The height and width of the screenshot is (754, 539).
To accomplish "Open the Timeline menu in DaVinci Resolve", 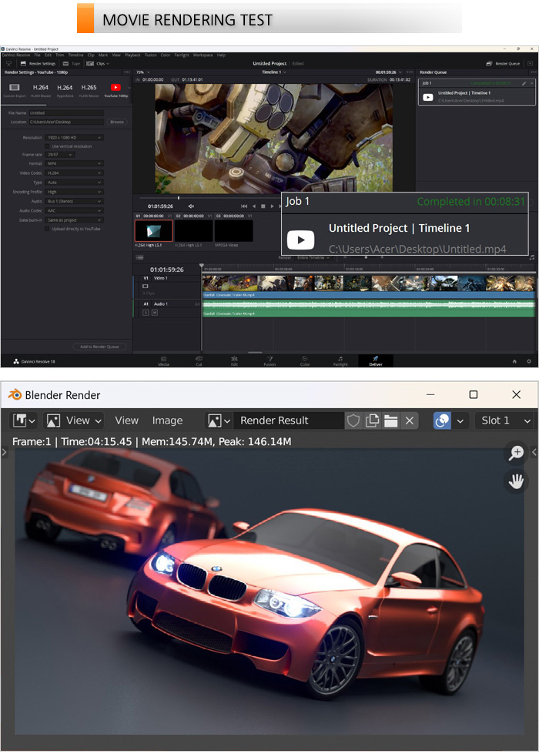I will [75, 55].
